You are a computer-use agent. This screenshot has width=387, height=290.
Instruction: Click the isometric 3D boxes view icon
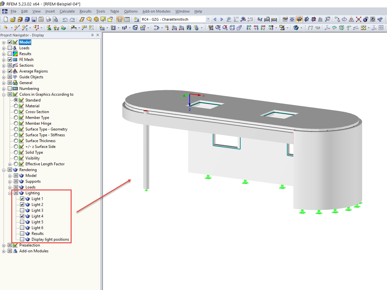(239, 28)
